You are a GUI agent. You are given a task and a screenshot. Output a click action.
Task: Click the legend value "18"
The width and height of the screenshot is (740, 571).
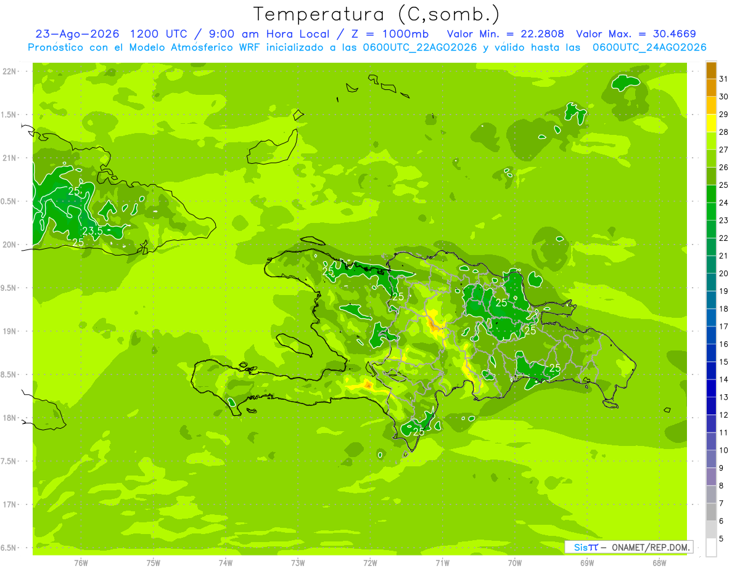click(x=724, y=309)
